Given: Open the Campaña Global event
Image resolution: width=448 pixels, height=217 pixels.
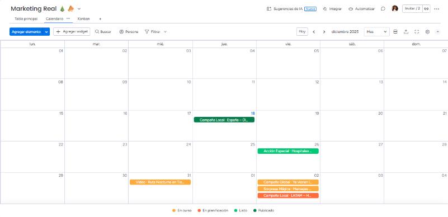Looking at the screenshot, I should [288, 182].
